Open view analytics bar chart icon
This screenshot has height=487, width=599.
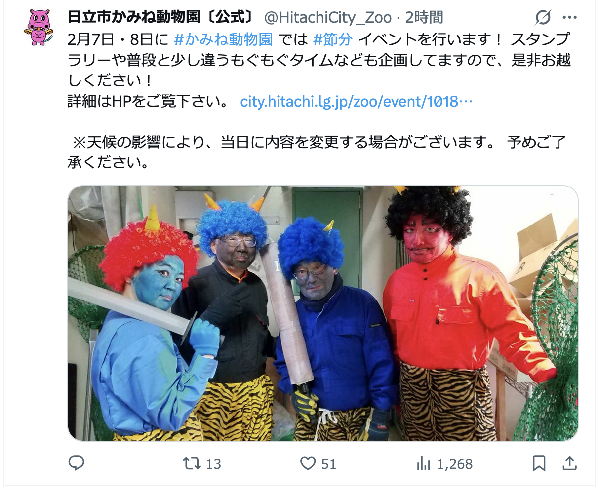(424, 463)
